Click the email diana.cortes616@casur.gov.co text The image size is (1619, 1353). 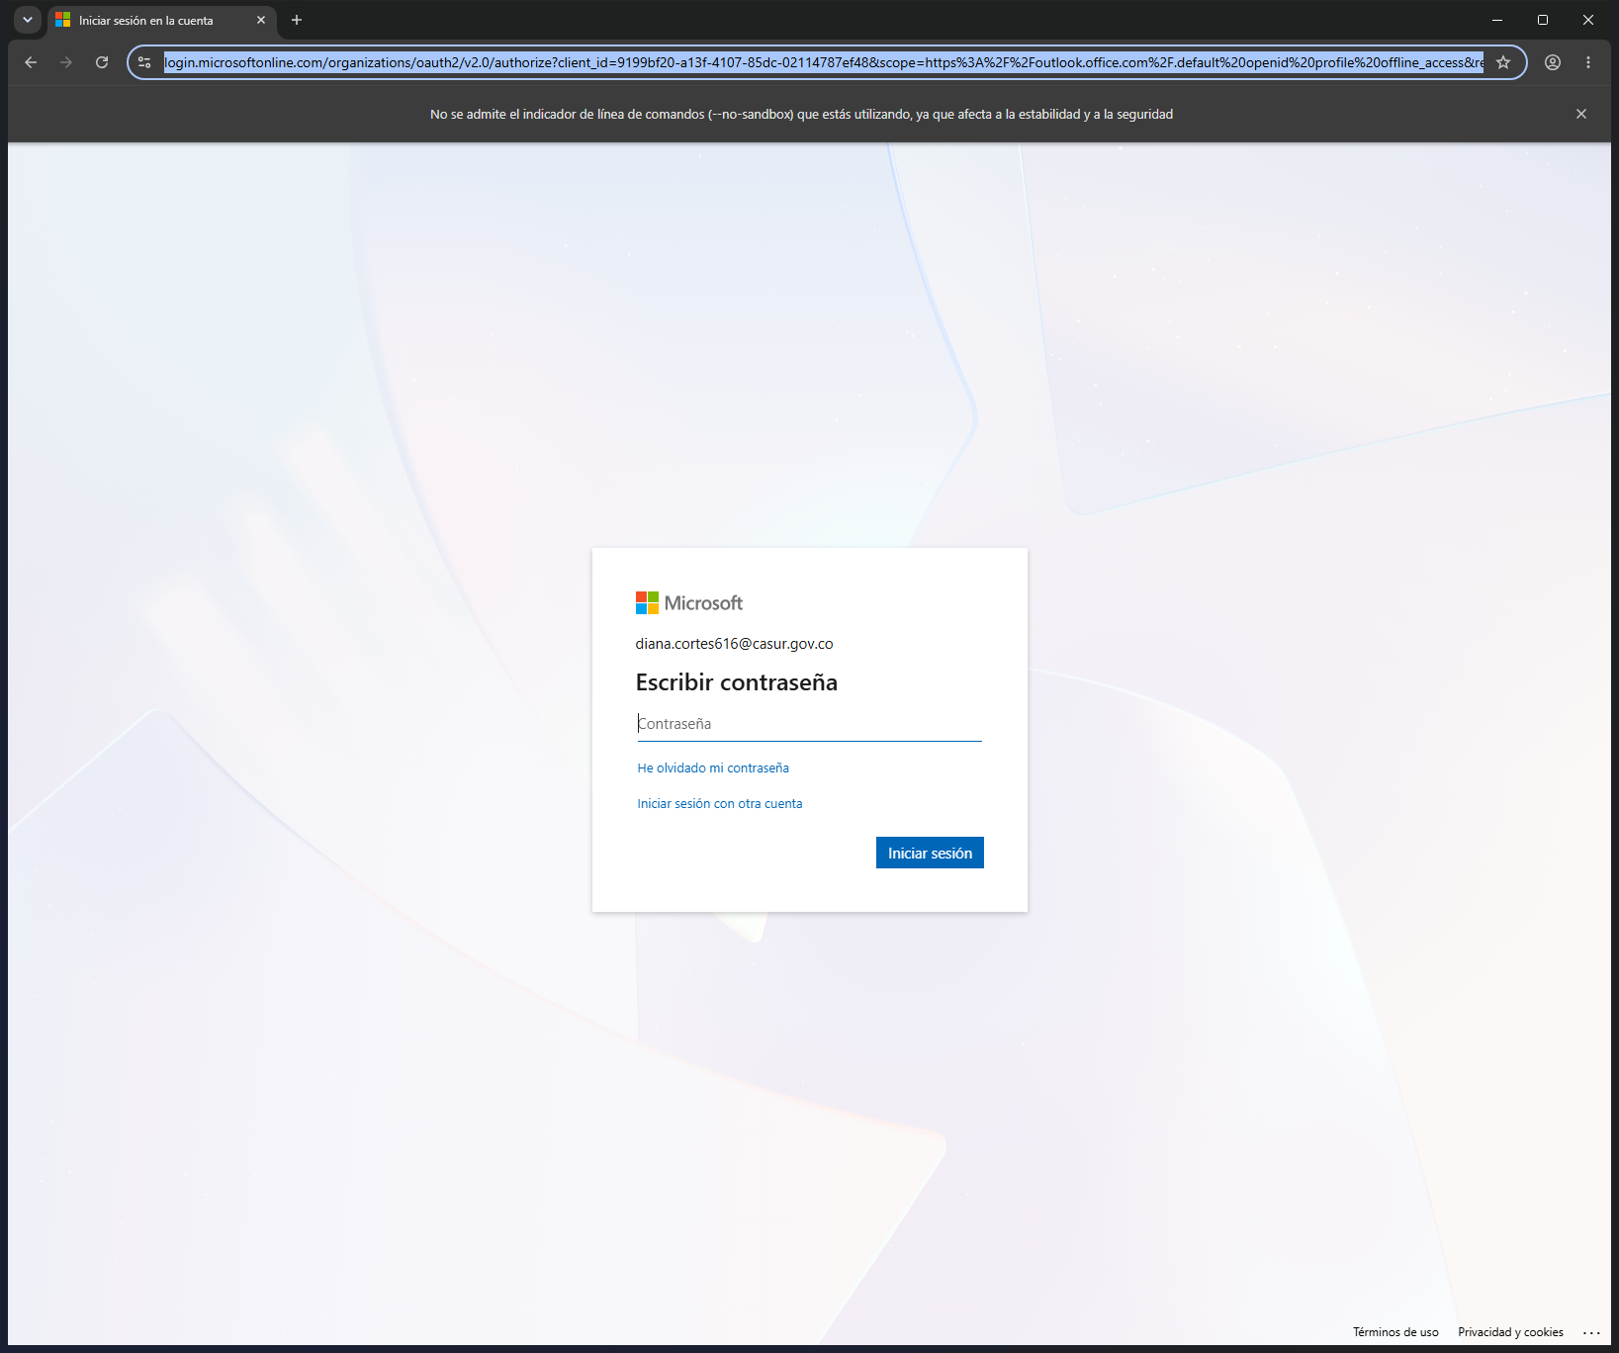tap(734, 644)
